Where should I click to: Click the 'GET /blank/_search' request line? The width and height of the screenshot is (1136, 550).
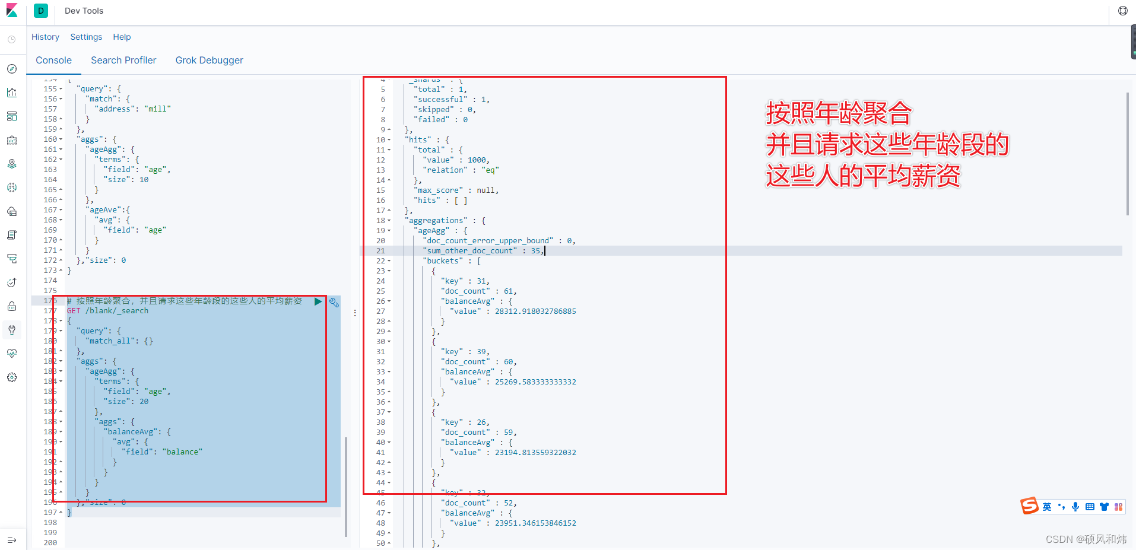[107, 311]
